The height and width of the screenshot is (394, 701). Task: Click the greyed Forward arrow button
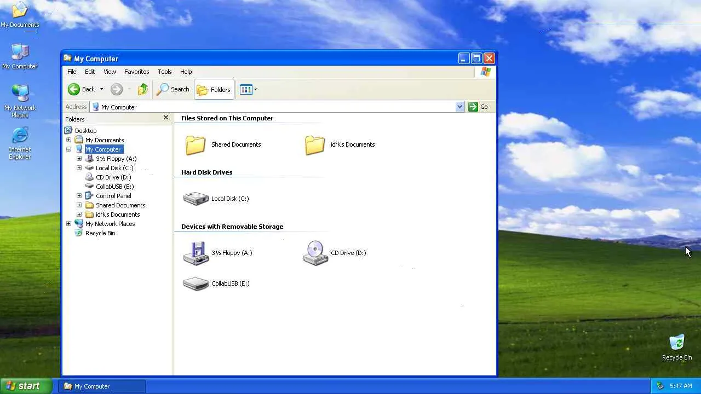(x=116, y=89)
